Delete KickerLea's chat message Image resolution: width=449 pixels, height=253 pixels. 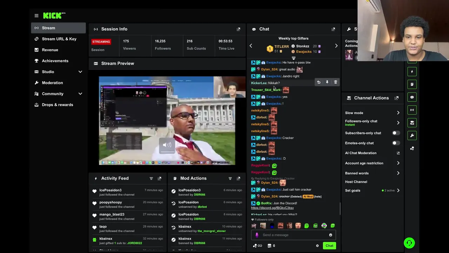[335, 82]
